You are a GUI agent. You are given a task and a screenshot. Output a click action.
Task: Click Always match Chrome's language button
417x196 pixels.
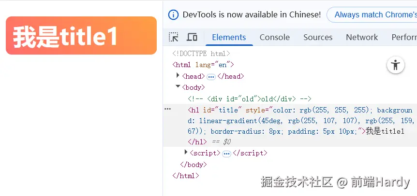372,14
